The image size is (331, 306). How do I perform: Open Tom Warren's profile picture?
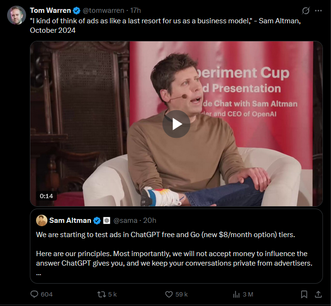(17, 16)
